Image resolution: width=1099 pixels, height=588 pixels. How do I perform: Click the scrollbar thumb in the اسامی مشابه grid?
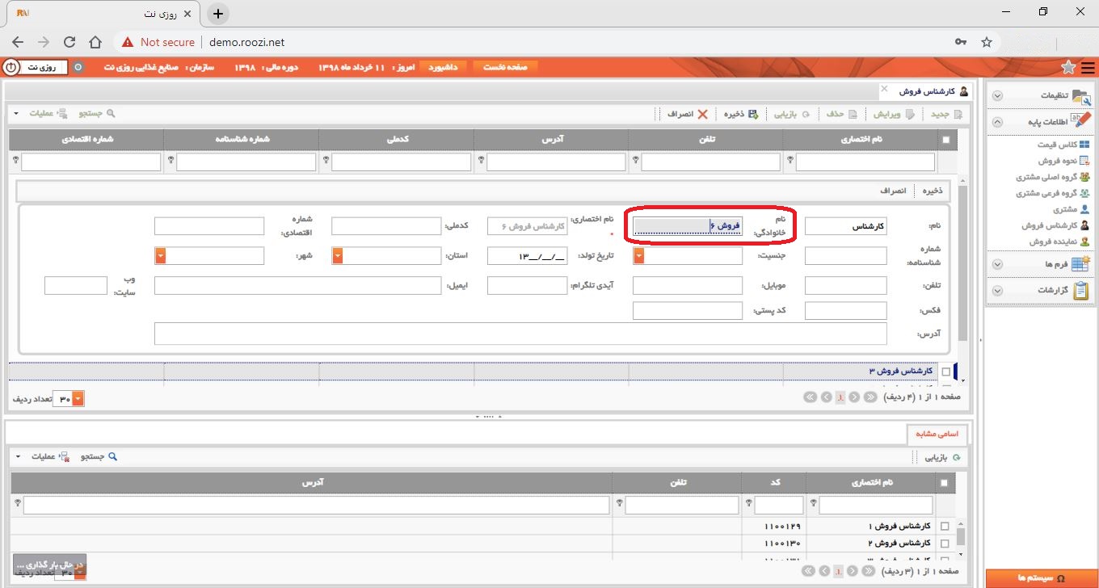(x=961, y=535)
